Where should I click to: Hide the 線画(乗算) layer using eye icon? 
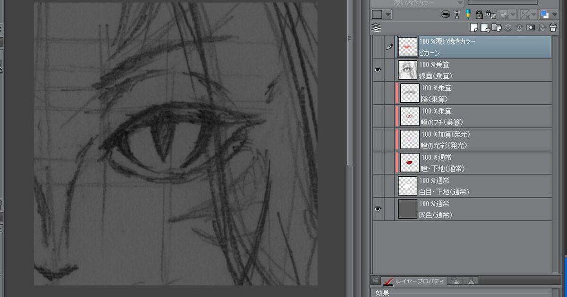378,70
